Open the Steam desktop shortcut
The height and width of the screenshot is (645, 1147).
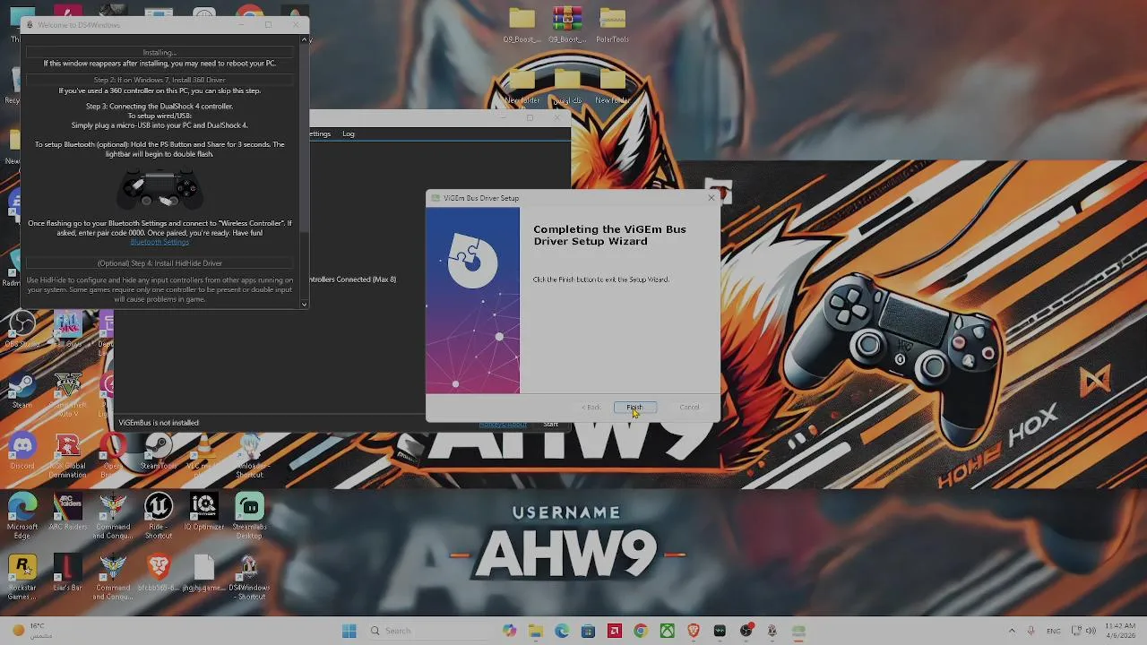click(22, 391)
